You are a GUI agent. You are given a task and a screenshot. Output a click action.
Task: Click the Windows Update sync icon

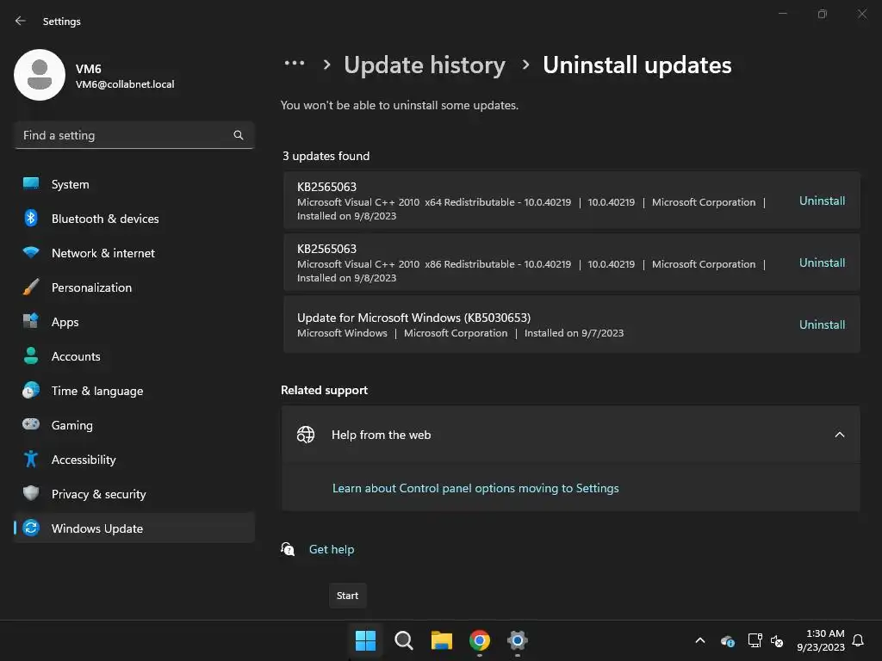click(31, 528)
